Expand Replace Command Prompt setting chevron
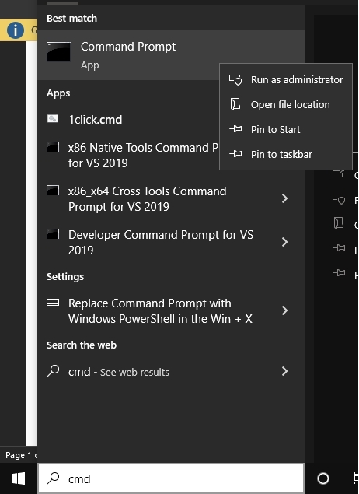 284,310
